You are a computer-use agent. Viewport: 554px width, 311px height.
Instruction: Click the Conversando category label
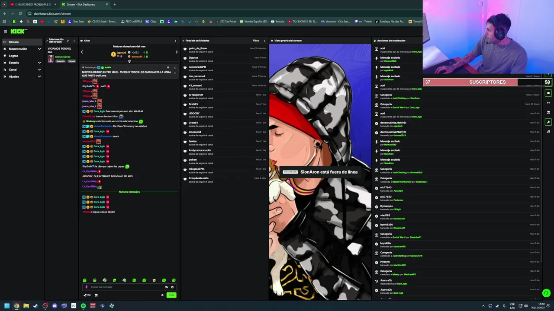[63, 57]
